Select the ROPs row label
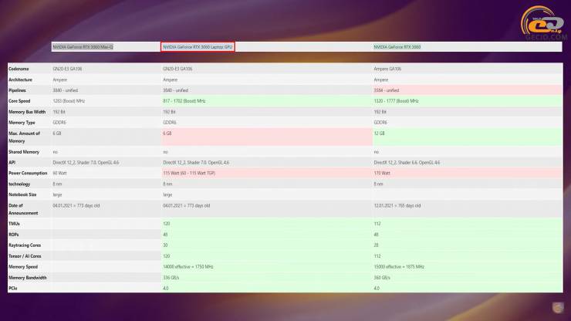Viewport: 571px width, 321px height. point(13,235)
